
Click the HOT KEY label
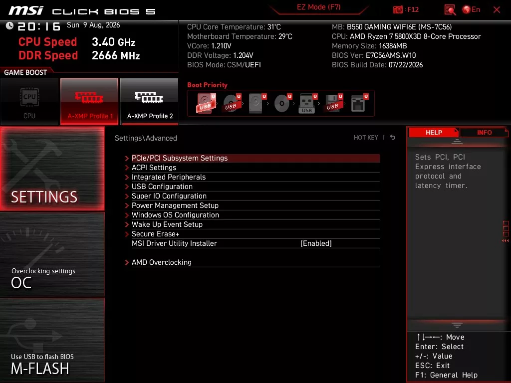366,138
